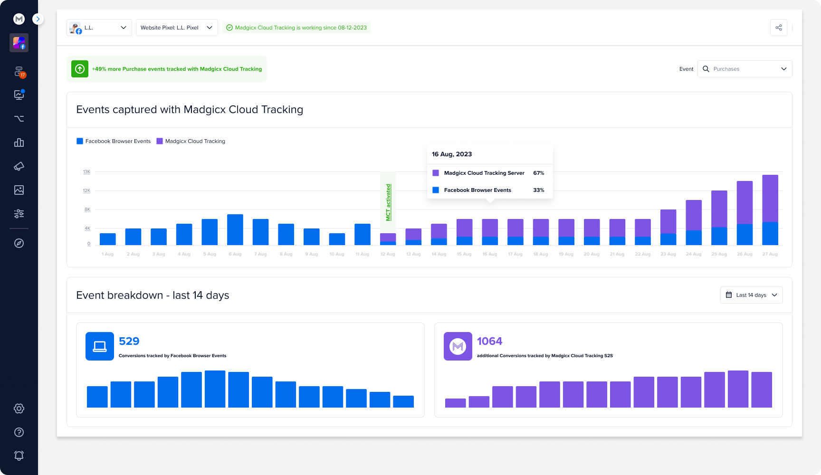Select the audience filters sliders icon
Viewport: 821px width, 475px height.
pos(19,214)
